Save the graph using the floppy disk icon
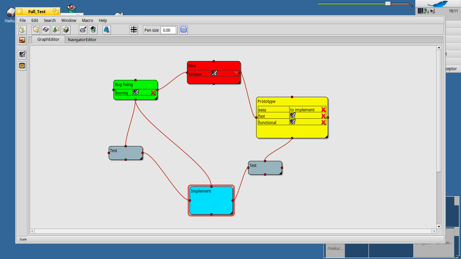Image resolution: width=461 pixels, height=259 pixels. 46,30
